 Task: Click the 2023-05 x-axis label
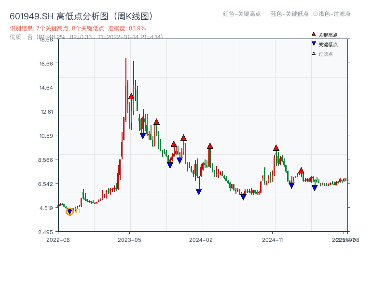[129, 239]
